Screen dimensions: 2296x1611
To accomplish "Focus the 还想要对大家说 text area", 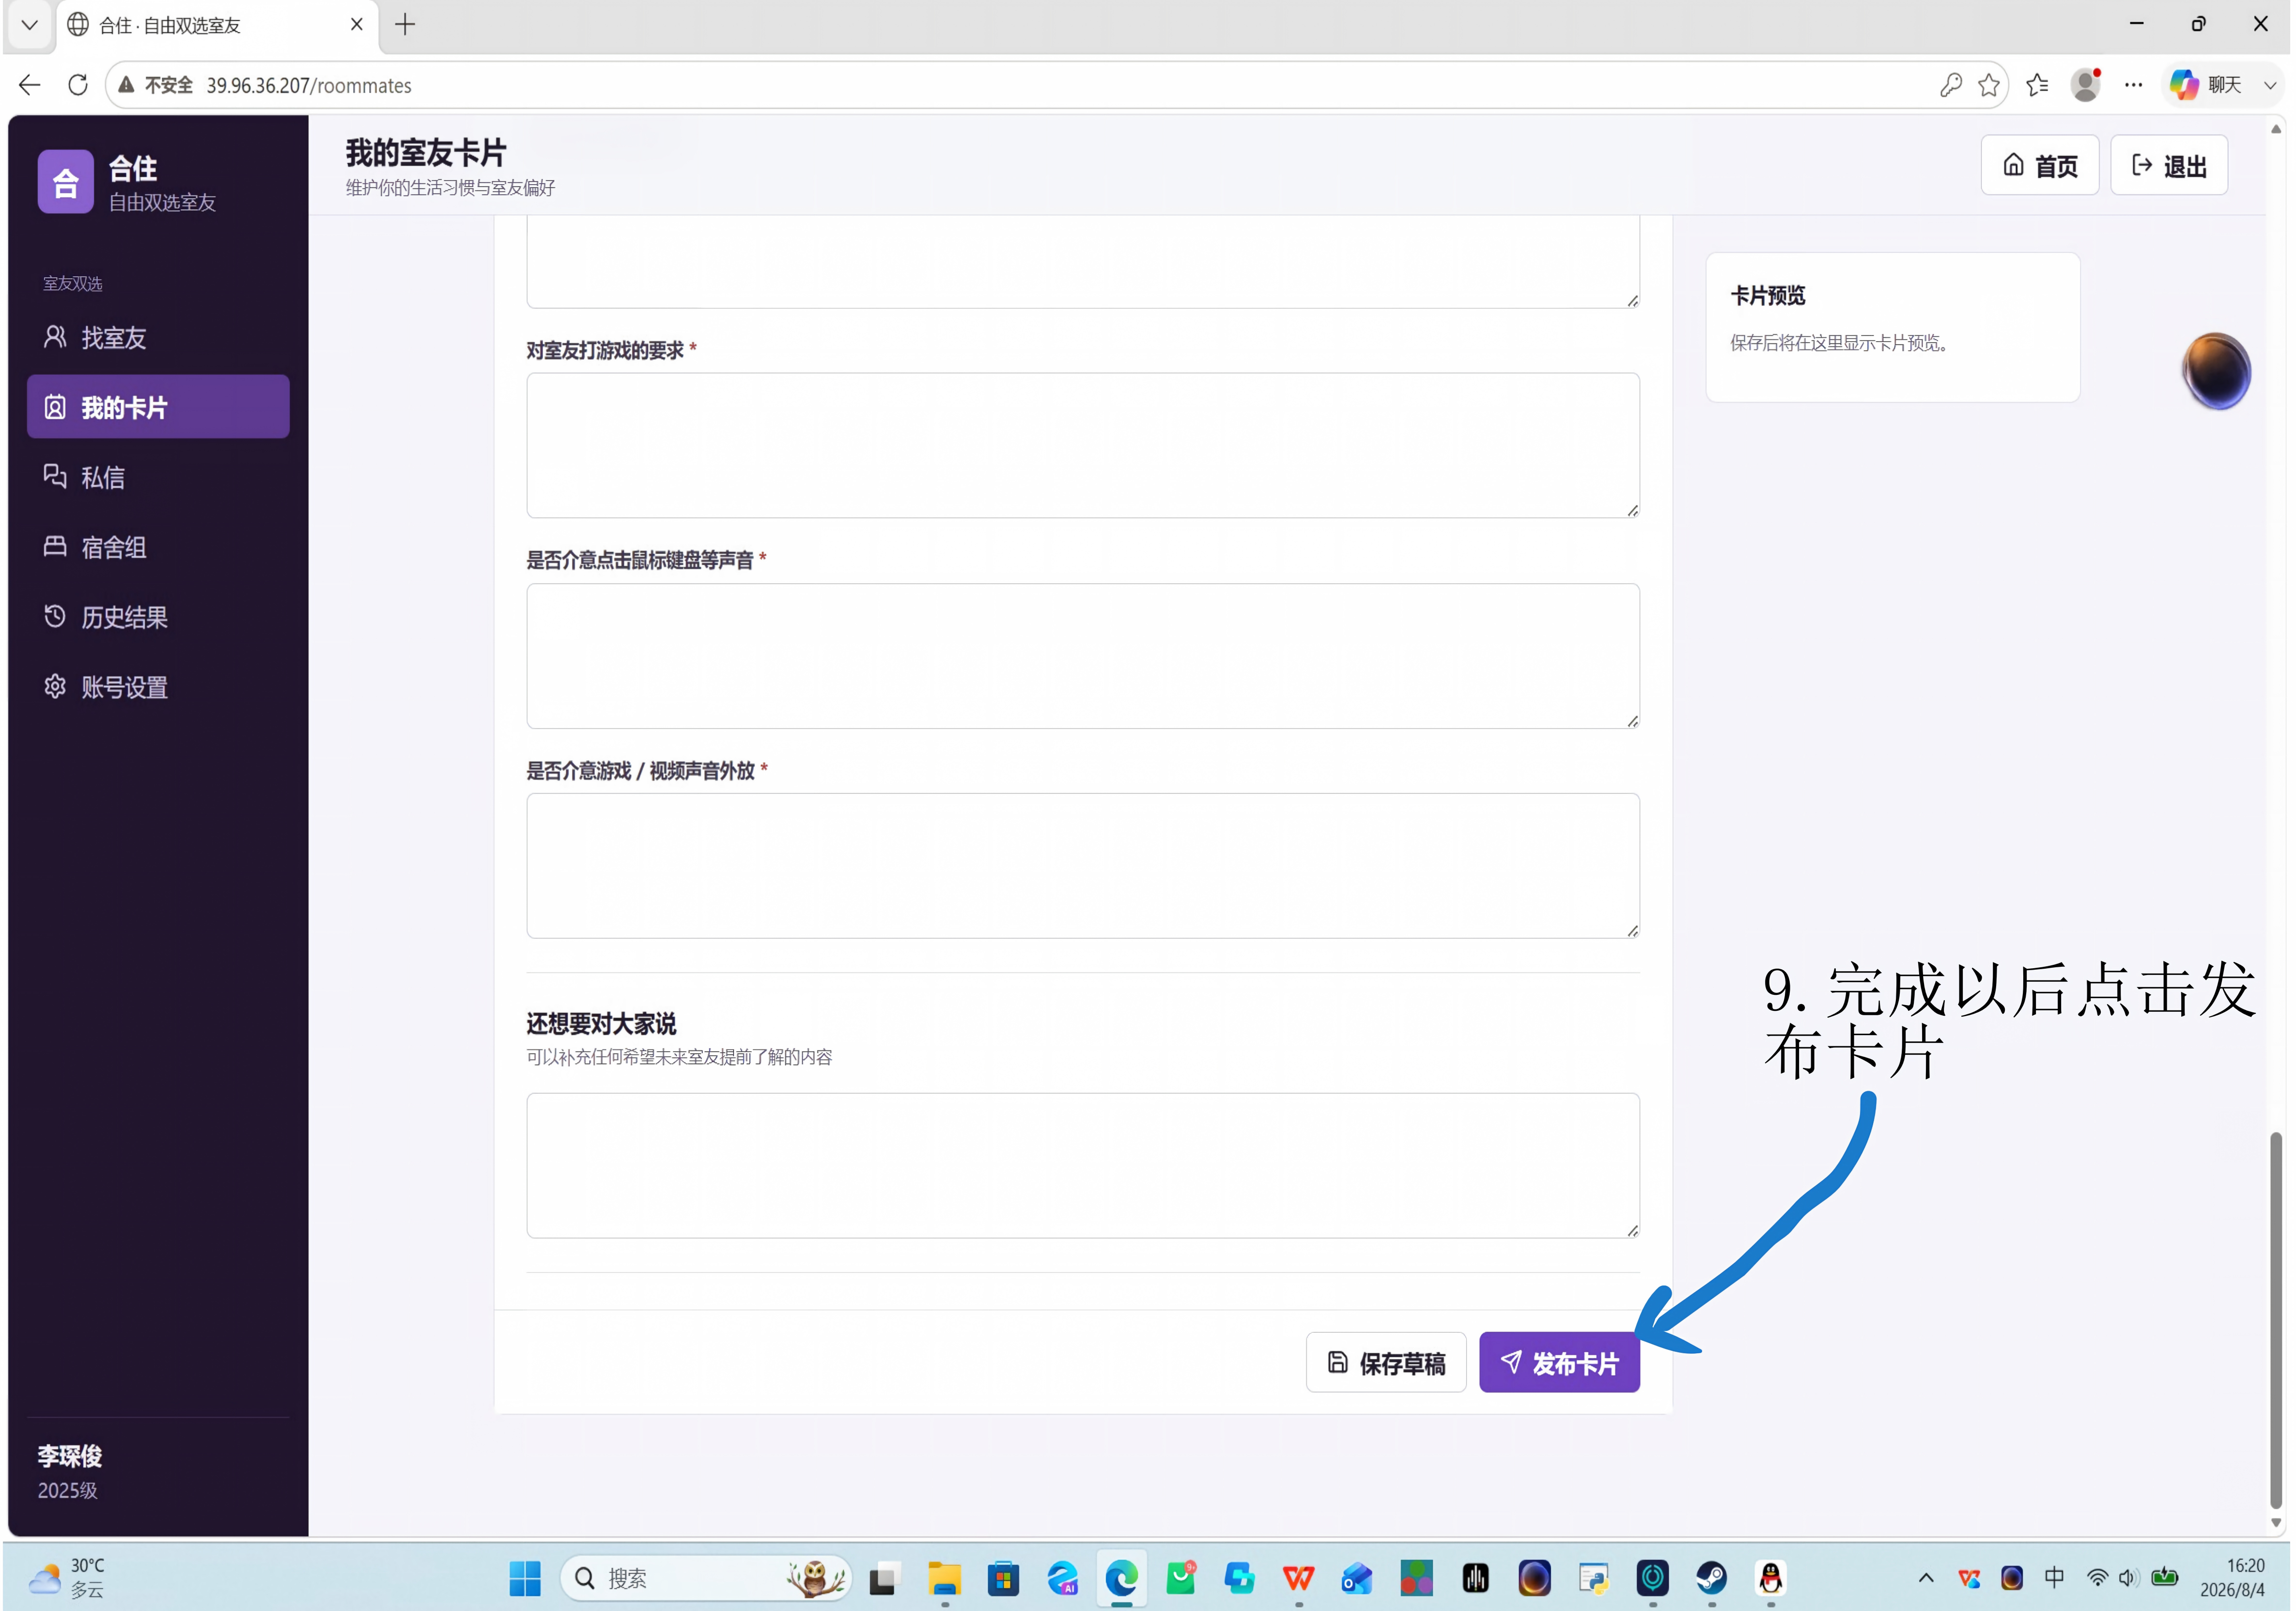I will click(x=1083, y=1166).
